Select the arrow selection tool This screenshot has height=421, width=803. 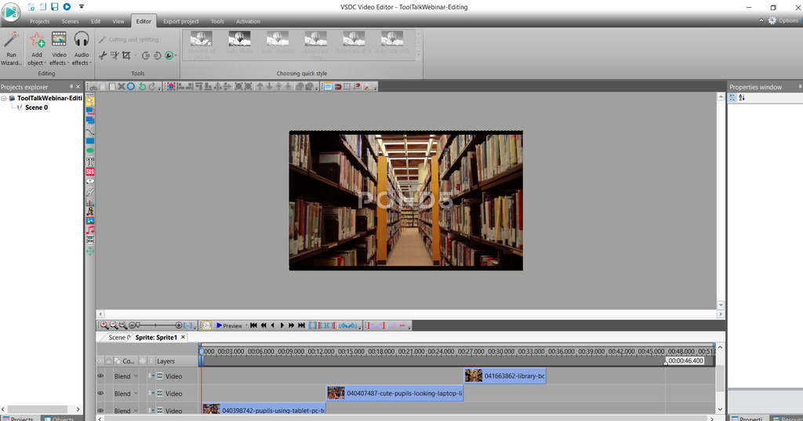(x=90, y=101)
